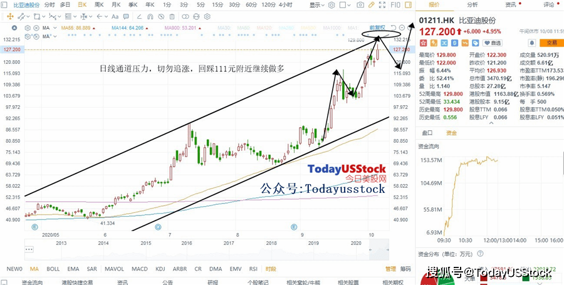Viewport: 564px width, 285px height.
Task: Select the RSI indicator
Action: pyautogui.click(x=253, y=269)
